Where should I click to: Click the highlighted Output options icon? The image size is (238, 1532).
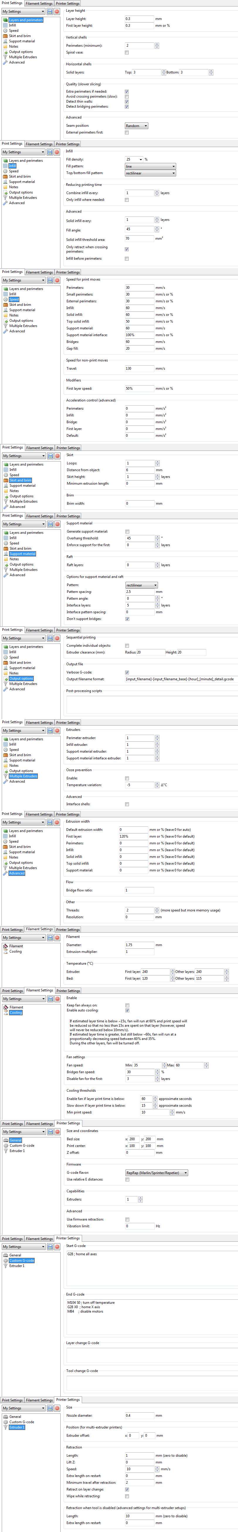click(5, 679)
